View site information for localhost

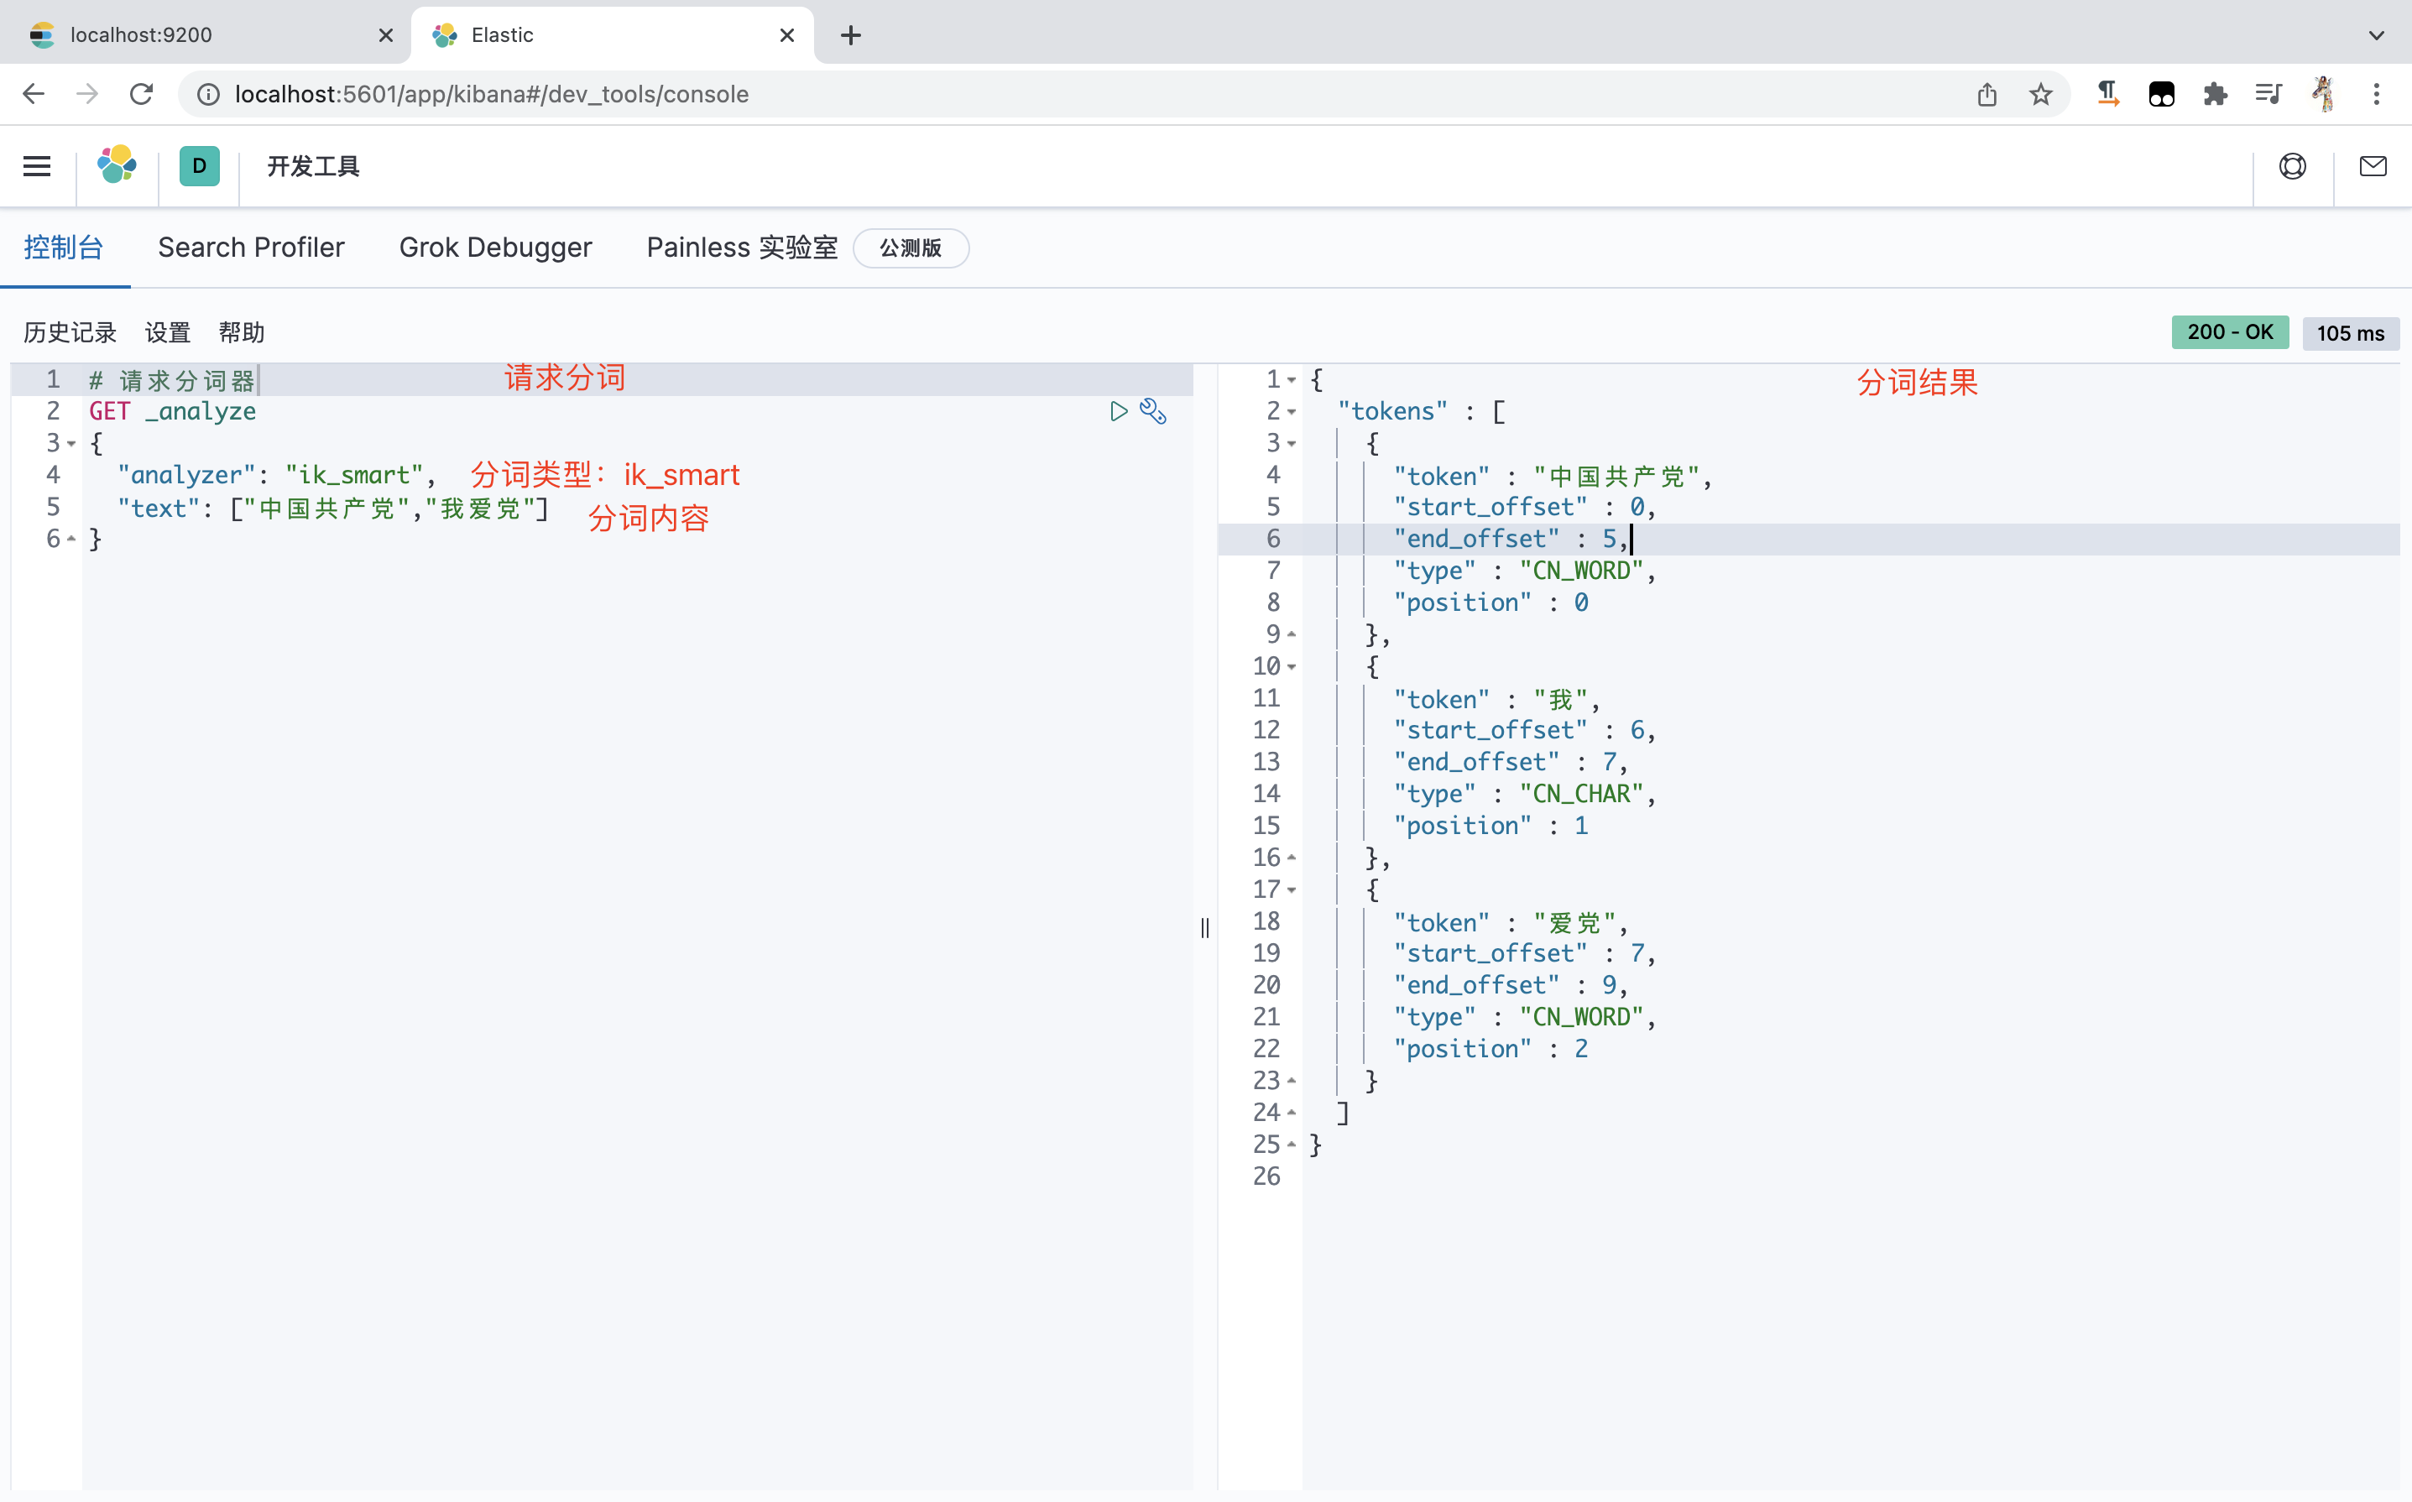pos(209,93)
